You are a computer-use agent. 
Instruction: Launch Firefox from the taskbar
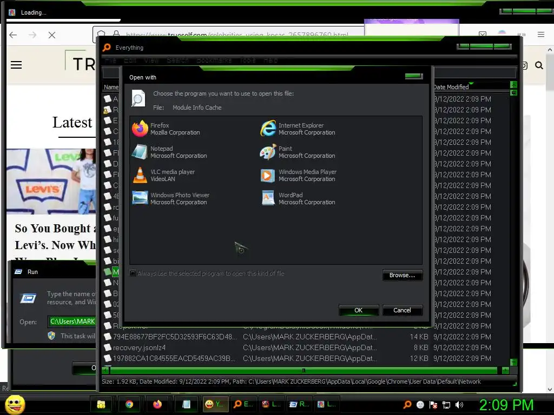(157, 404)
